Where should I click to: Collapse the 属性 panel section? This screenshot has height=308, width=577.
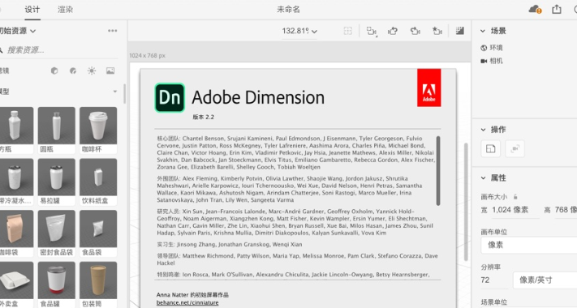[x=483, y=178]
